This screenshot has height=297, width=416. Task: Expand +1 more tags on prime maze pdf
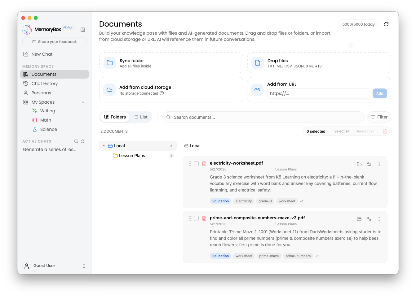(x=317, y=256)
